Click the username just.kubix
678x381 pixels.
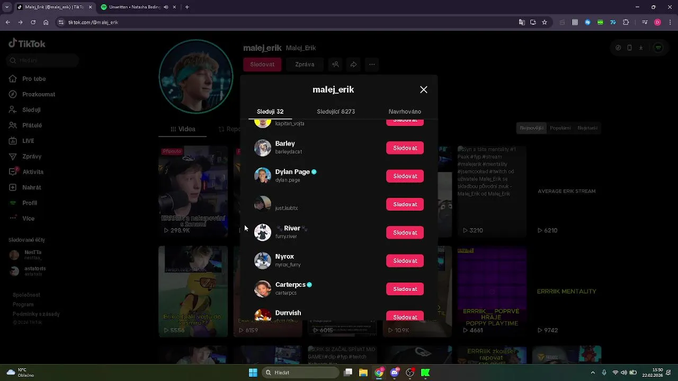[287, 208]
